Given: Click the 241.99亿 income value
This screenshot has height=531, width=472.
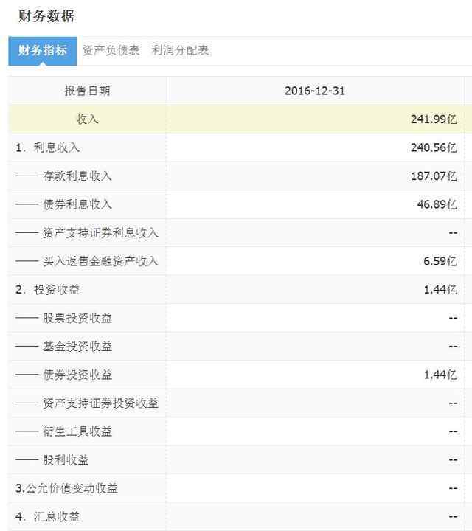Looking at the screenshot, I should [434, 119].
